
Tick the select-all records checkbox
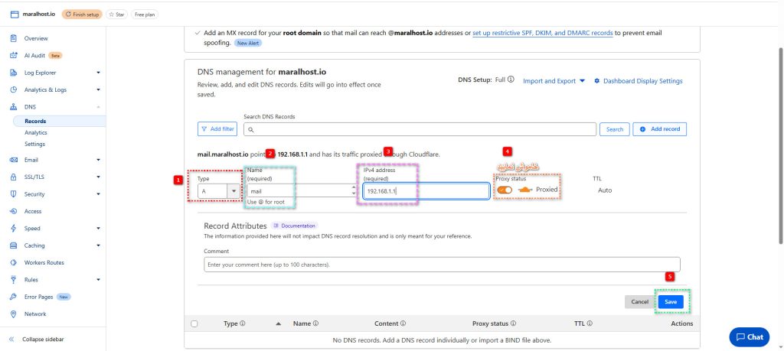pos(194,323)
